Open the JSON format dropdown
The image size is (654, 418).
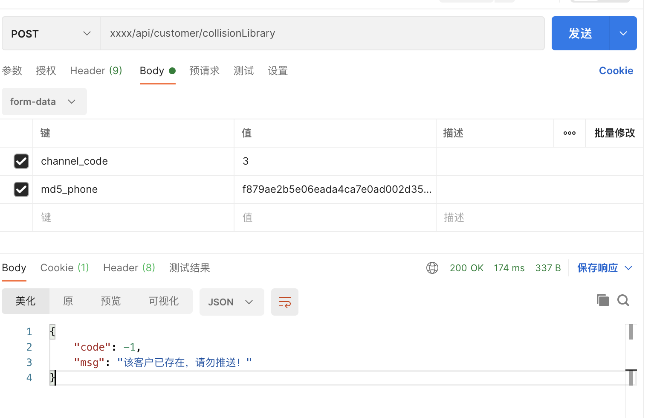coord(232,302)
